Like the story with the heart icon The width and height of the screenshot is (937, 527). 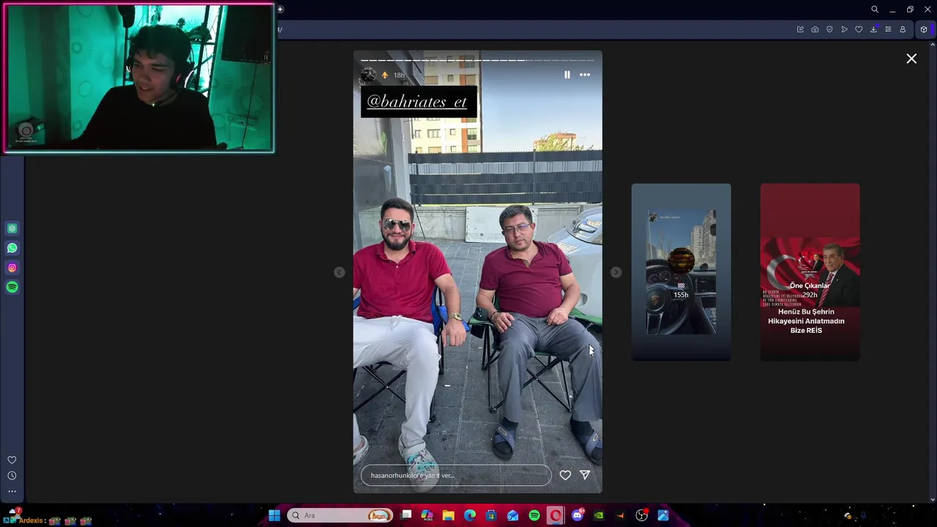565,476
